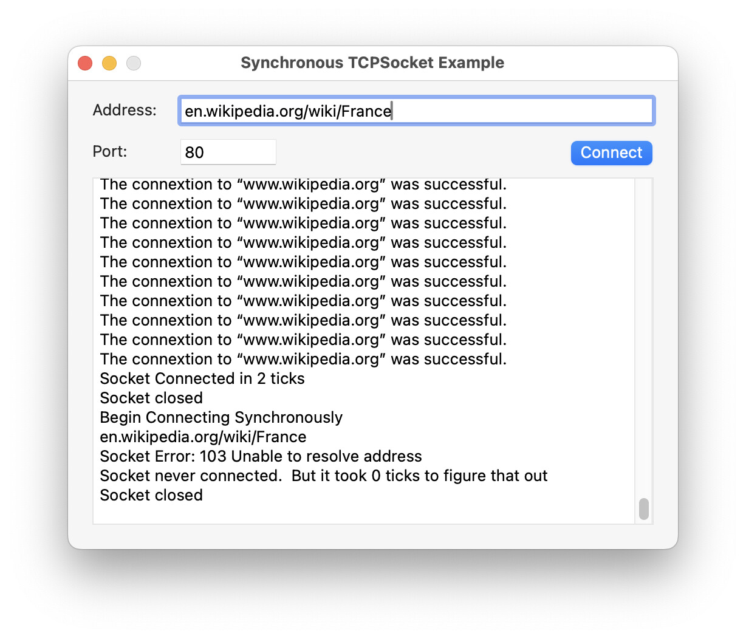Focus the Address input field
This screenshot has width=746, height=639.
416,111
